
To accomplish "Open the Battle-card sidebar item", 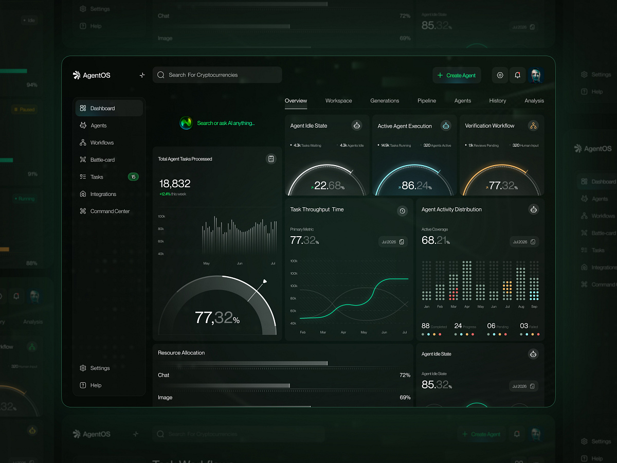I will pos(102,159).
